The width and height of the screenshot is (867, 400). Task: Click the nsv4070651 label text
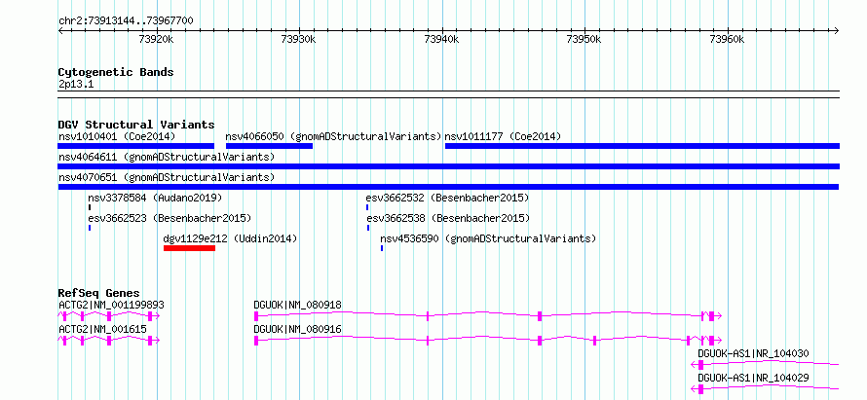[167, 177]
